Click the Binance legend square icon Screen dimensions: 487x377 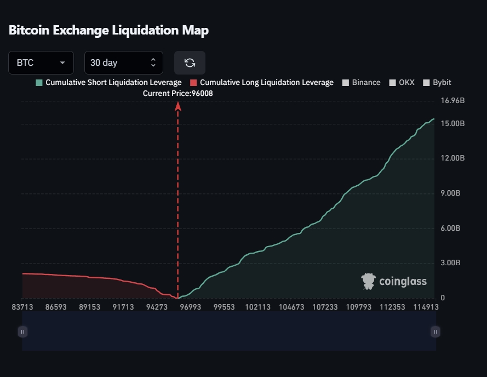click(346, 83)
